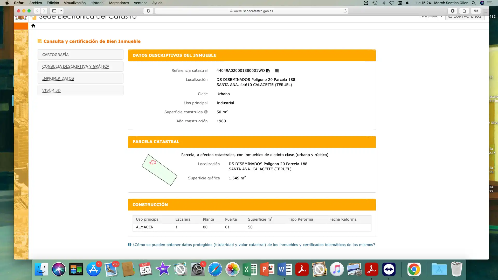This screenshot has width=498, height=280.
Task: Open Preview from the Dock
Action: [354, 269]
